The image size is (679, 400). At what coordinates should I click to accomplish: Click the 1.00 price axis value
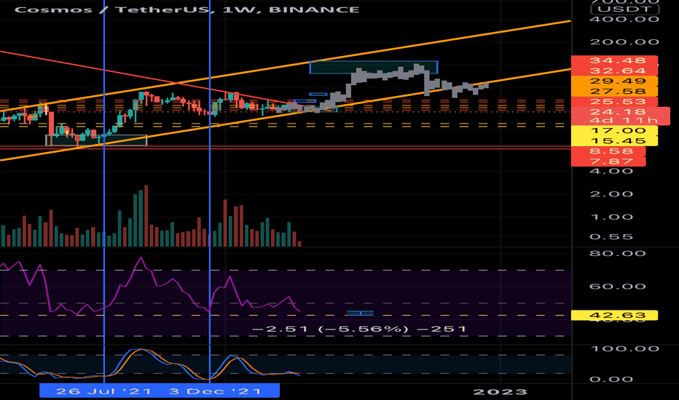coord(611,217)
